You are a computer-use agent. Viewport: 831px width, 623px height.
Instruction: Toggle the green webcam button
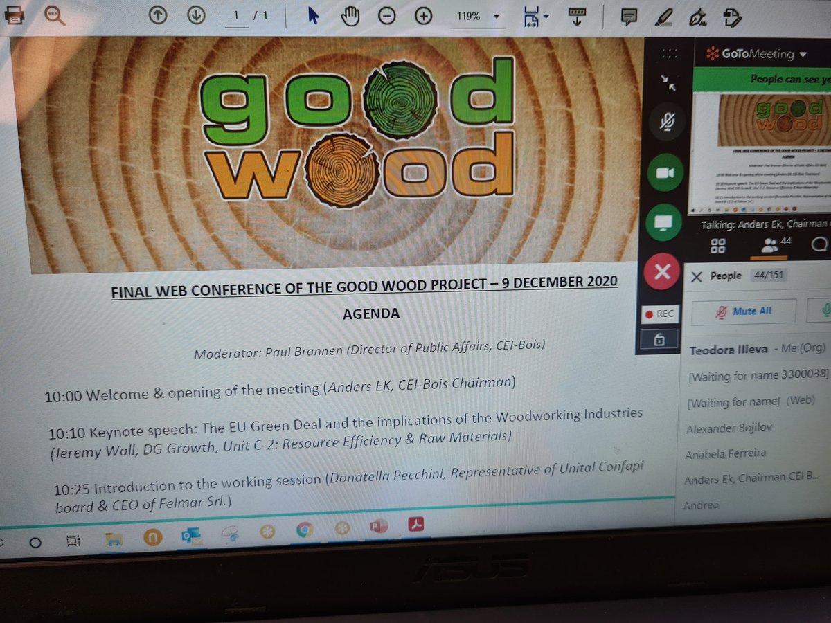tap(665, 173)
